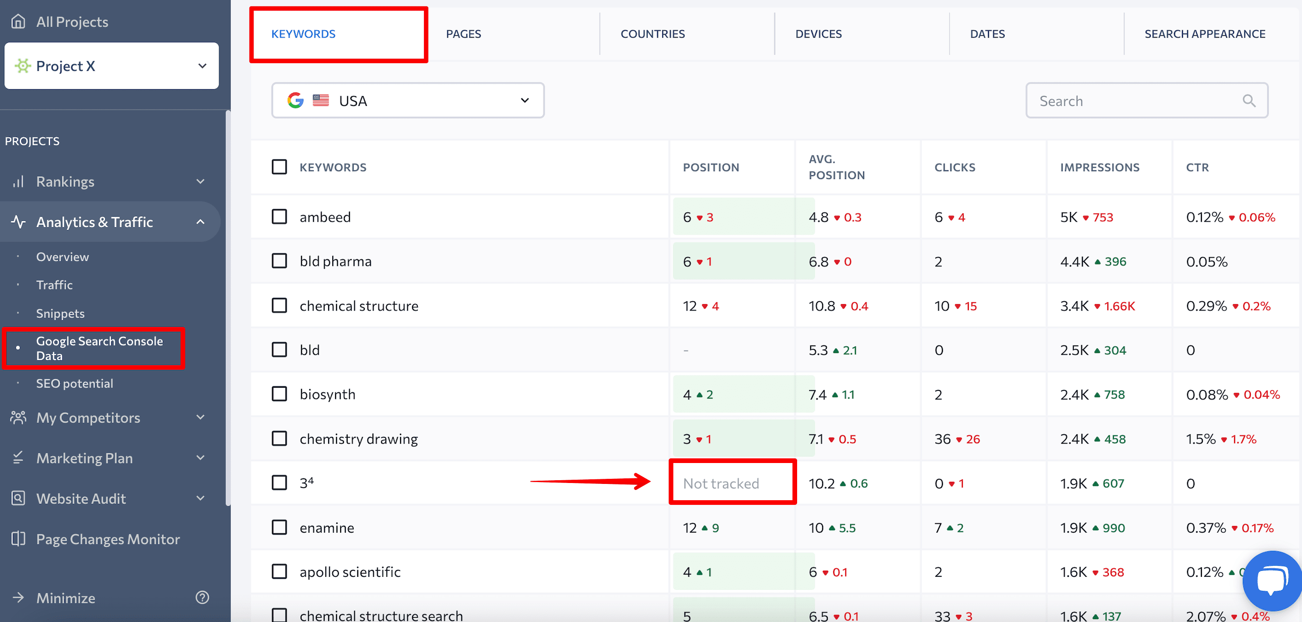Expand the Website Audit chevron
The width and height of the screenshot is (1302, 622).
(x=201, y=498)
